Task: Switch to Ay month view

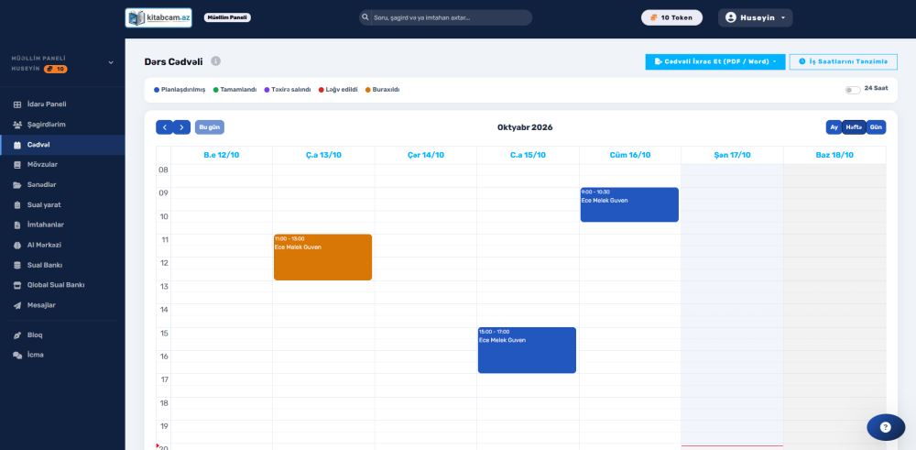Action: (x=834, y=126)
